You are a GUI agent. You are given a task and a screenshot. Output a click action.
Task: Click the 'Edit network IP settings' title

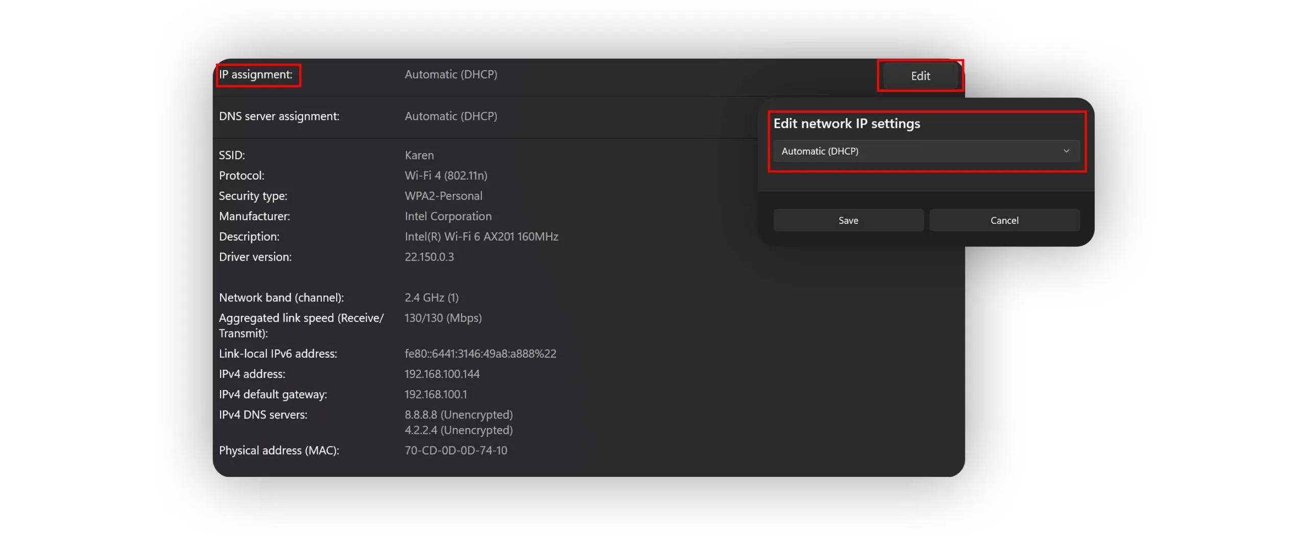[846, 123]
